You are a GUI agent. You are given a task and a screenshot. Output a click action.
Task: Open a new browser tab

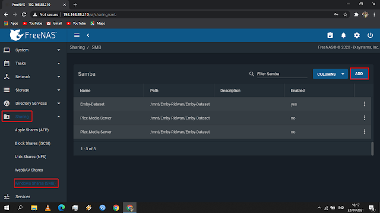(x=75, y=5)
